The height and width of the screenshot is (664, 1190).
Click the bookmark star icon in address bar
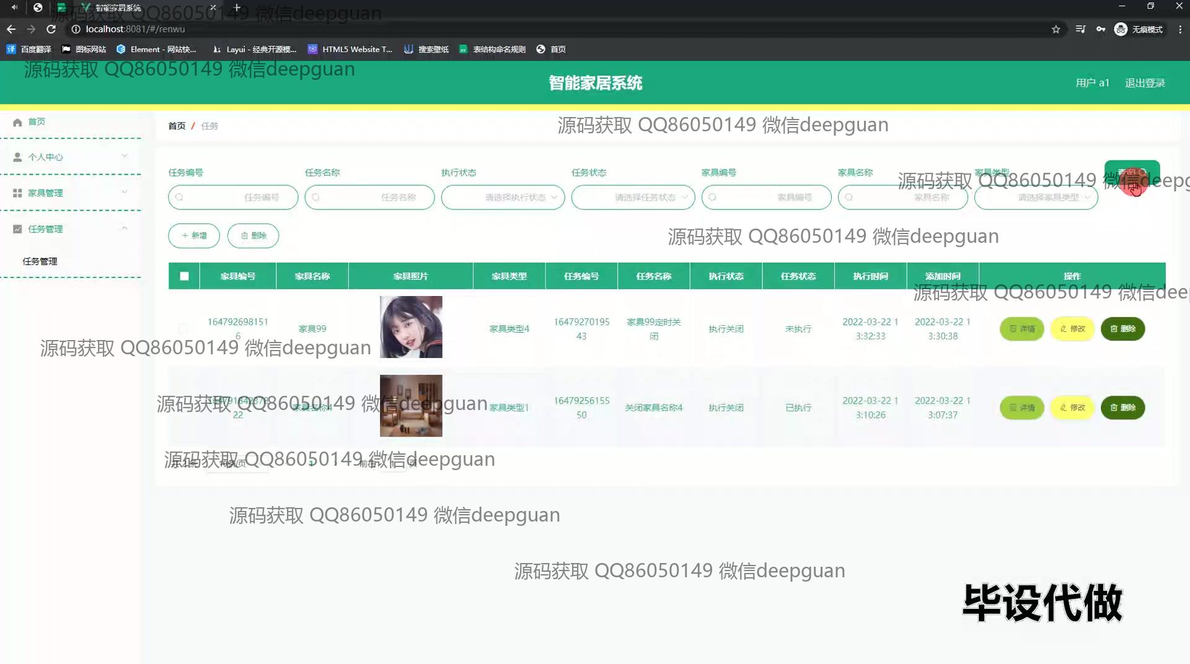coord(1056,29)
